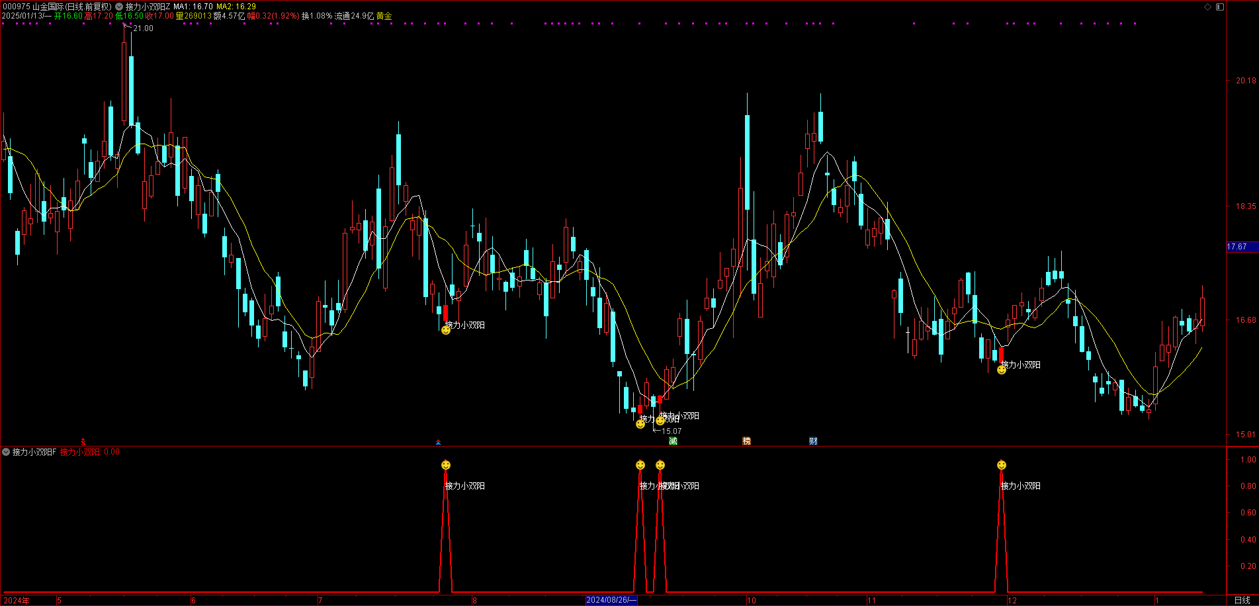
Task: Click the 1.00 sub-chart axis label
Action: coord(1248,460)
